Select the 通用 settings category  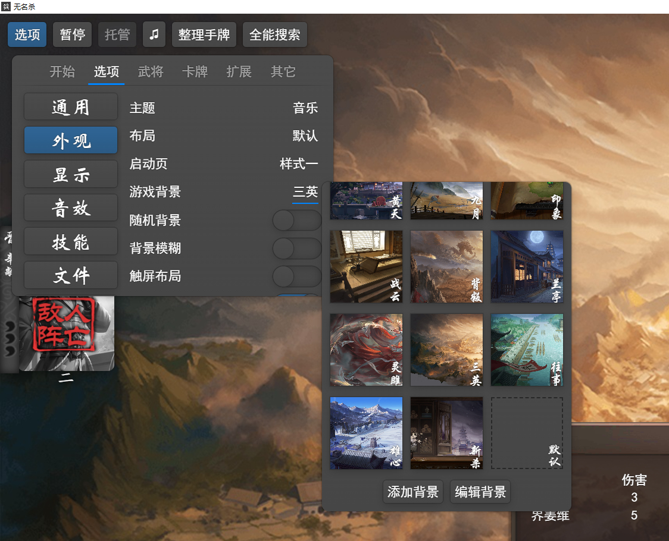point(71,106)
